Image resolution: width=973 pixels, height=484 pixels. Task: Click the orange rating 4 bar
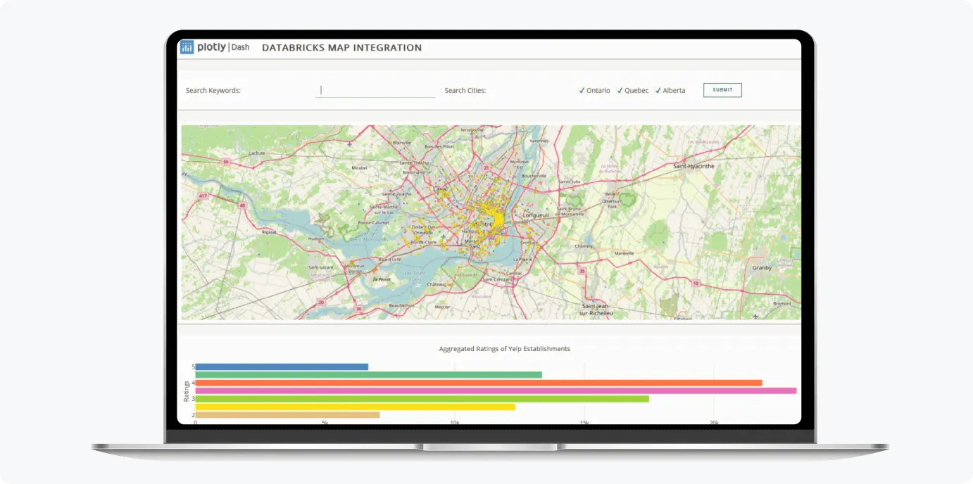pos(479,383)
